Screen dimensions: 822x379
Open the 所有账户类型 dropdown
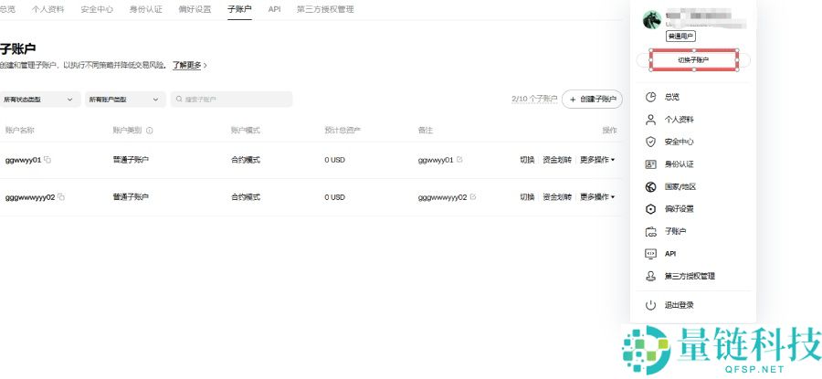point(125,99)
